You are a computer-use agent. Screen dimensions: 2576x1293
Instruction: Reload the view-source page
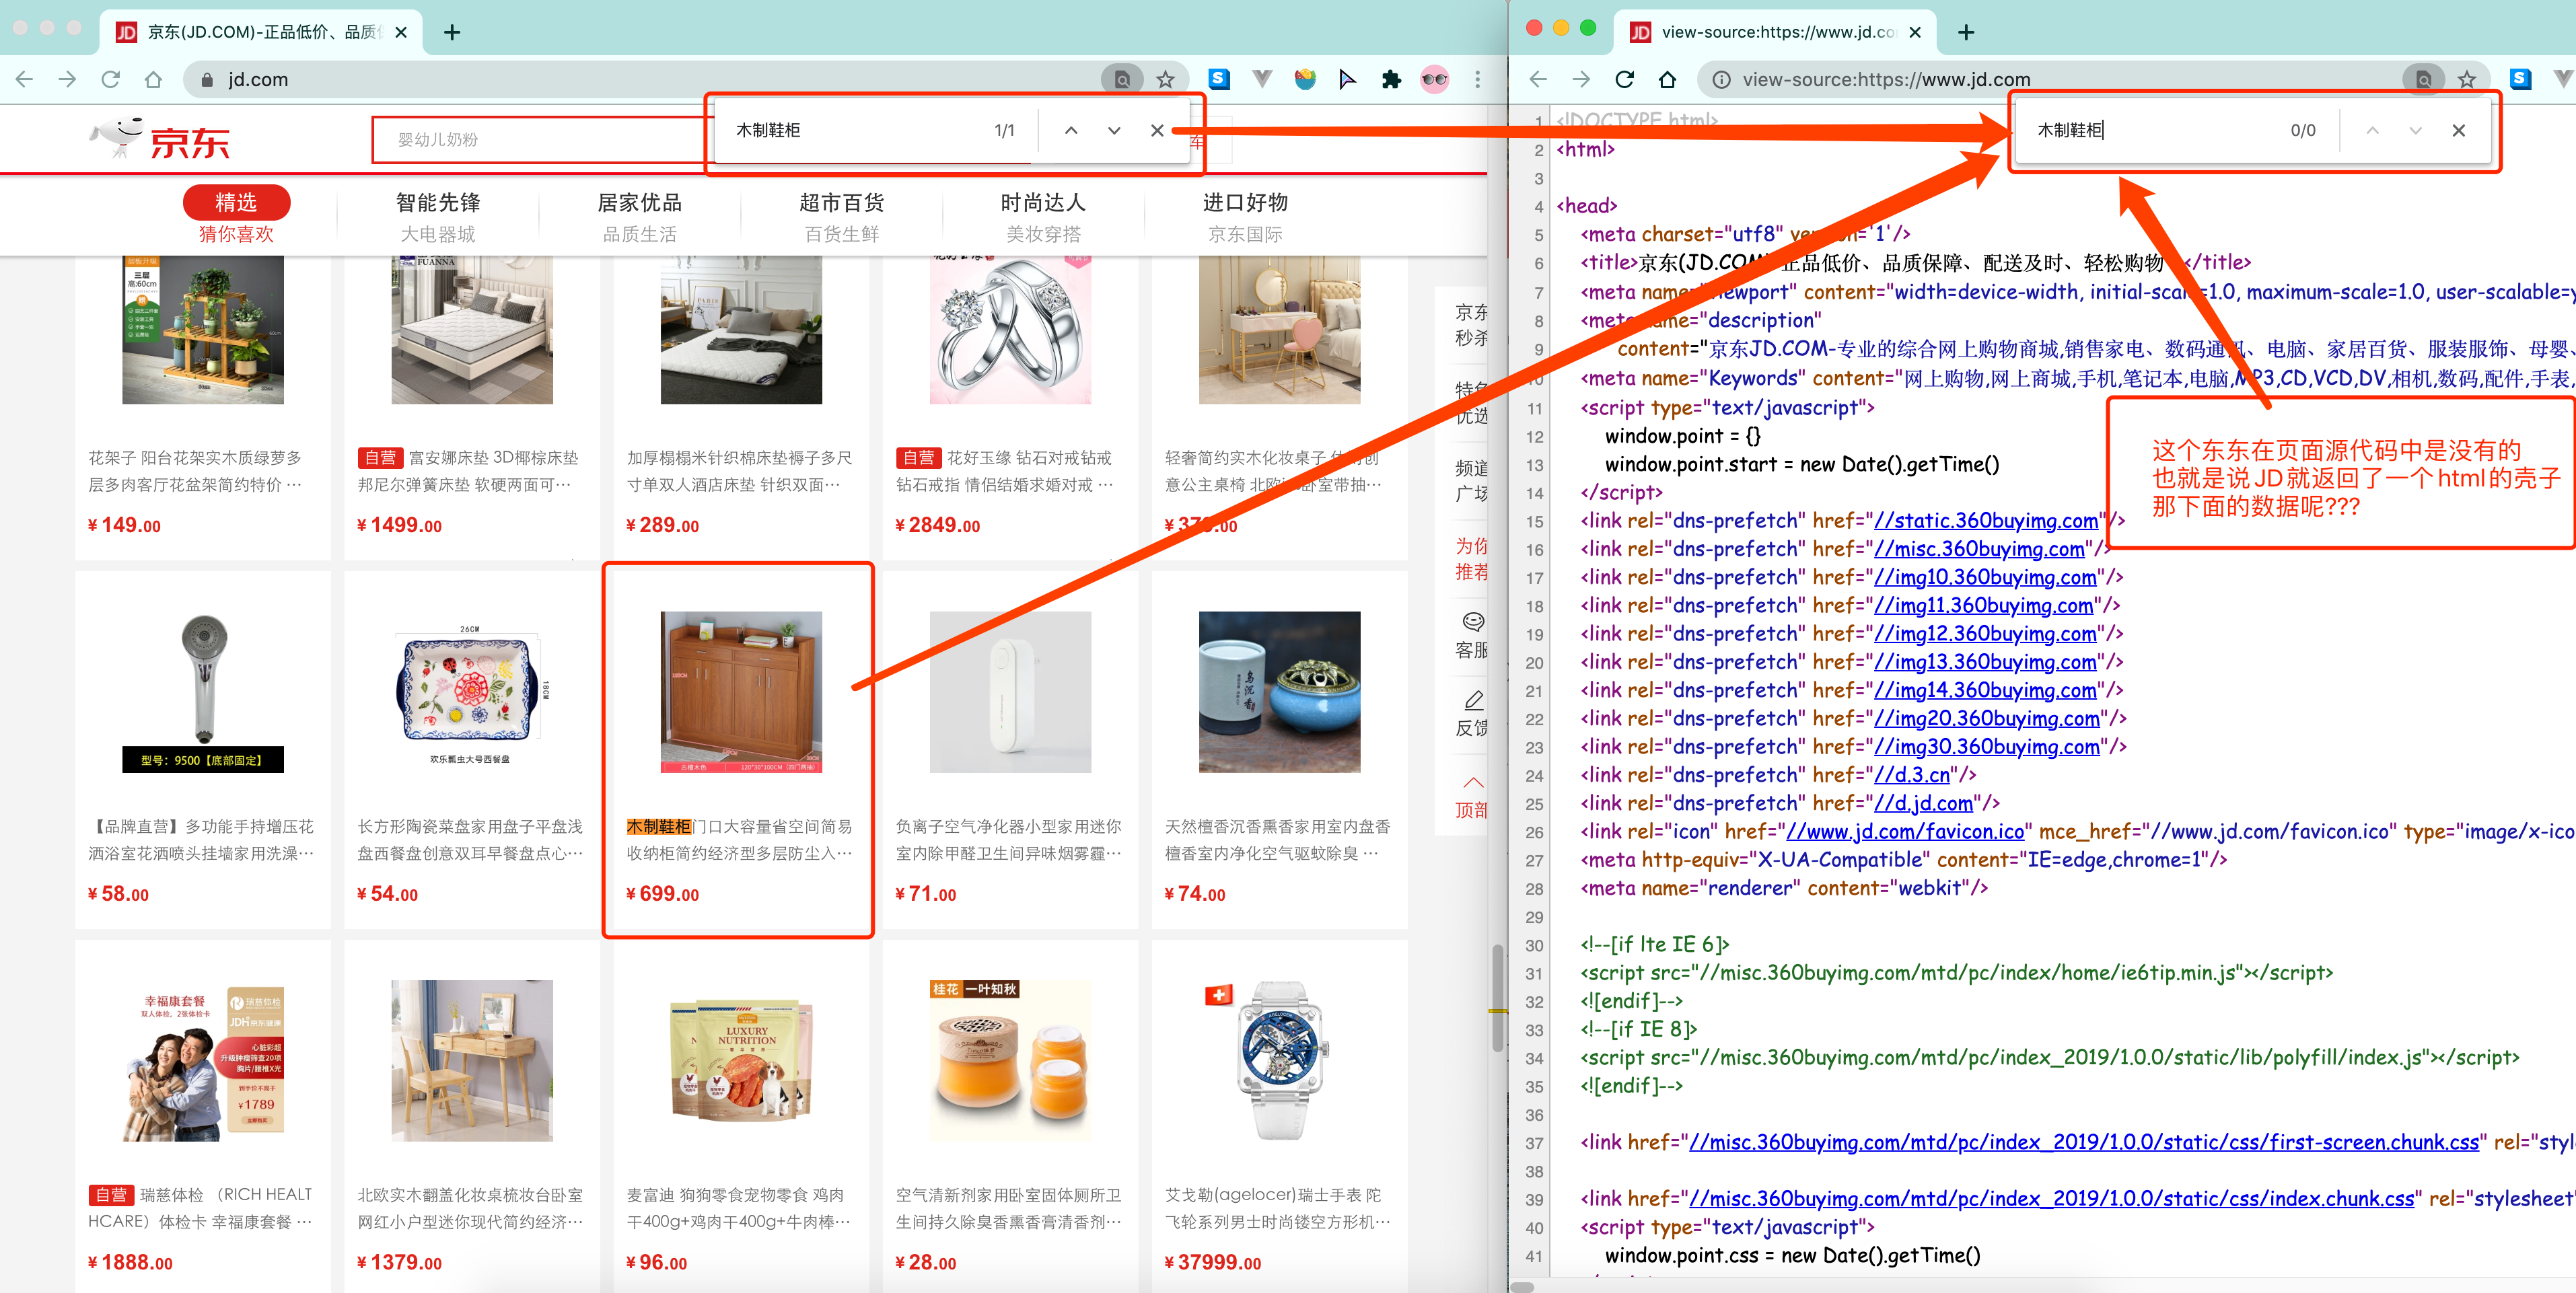click(x=1625, y=79)
